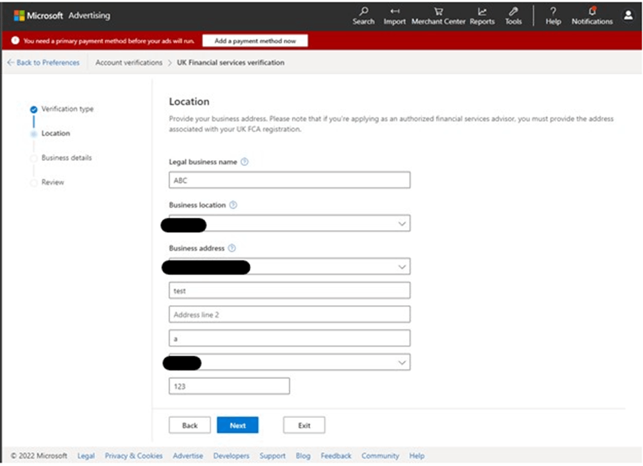
Task: Open the Reports chart icon
Action: [482, 16]
